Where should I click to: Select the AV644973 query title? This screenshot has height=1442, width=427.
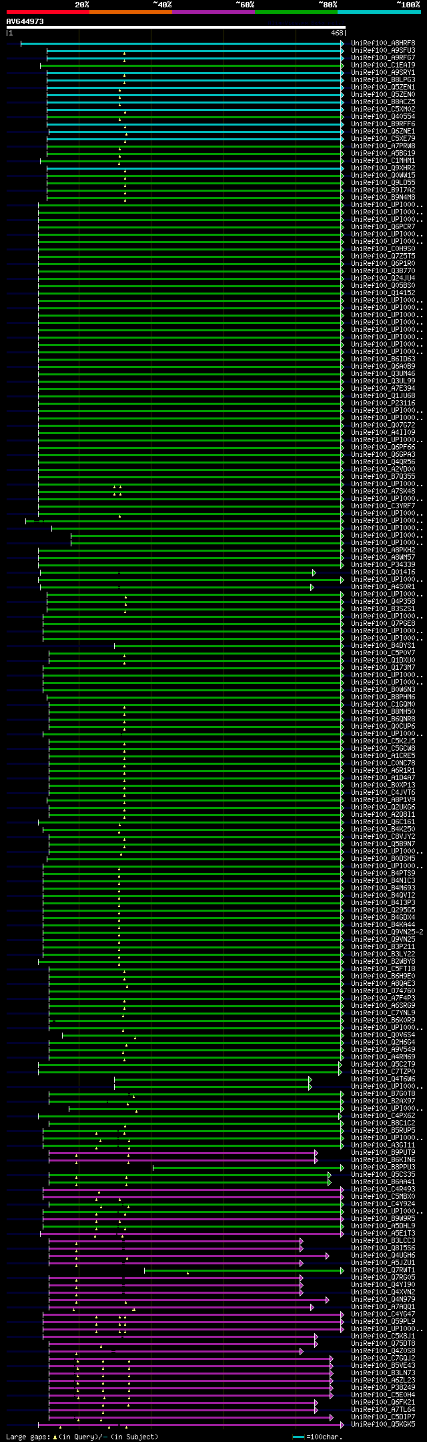pyautogui.click(x=25, y=21)
